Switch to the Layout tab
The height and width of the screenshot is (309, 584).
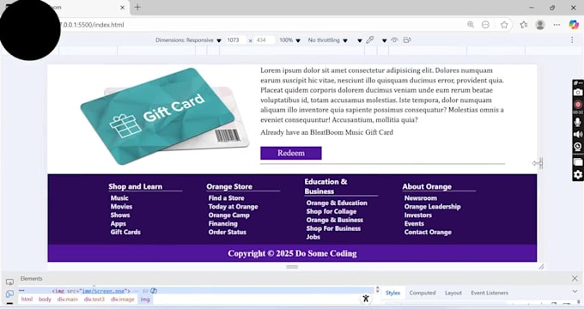click(453, 293)
